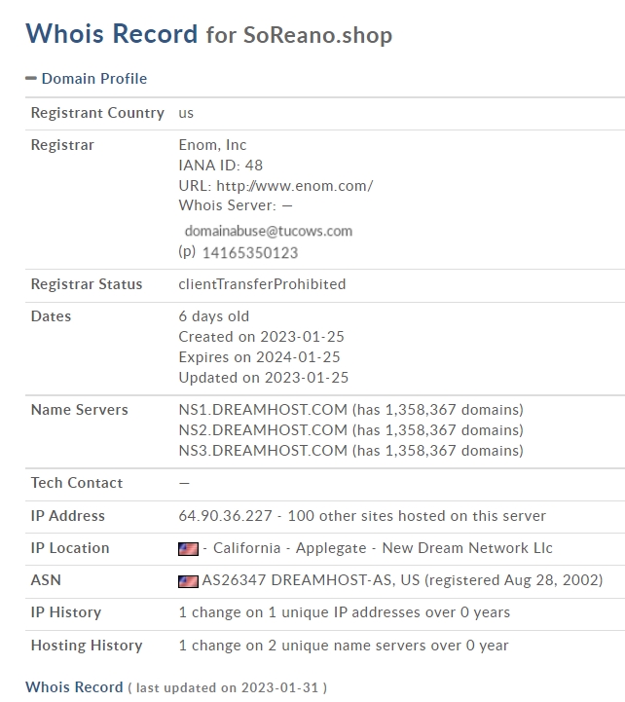Open 100 other sites hosted link

(x=417, y=516)
